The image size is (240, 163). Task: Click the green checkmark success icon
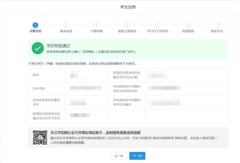click(x=38, y=48)
